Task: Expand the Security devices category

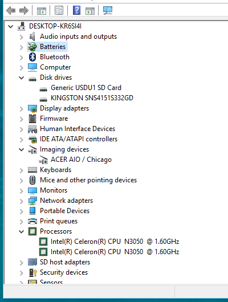Action: pyautogui.click(x=22, y=273)
